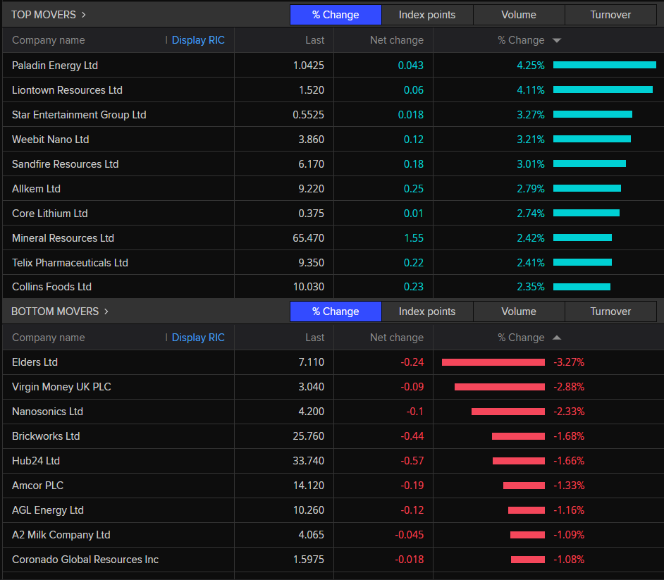This screenshot has width=664, height=580.
Task: Click Collins Foods 2.35% value
Action: pos(531,287)
